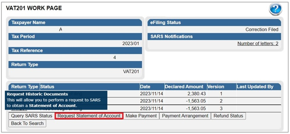290x134 pixels.
Task: Click the SARS Notifications header
Action: 214,36
